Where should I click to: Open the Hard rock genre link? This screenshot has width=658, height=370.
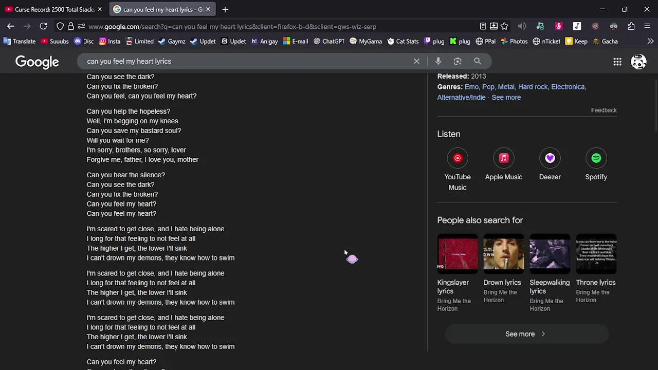(533, 87)
